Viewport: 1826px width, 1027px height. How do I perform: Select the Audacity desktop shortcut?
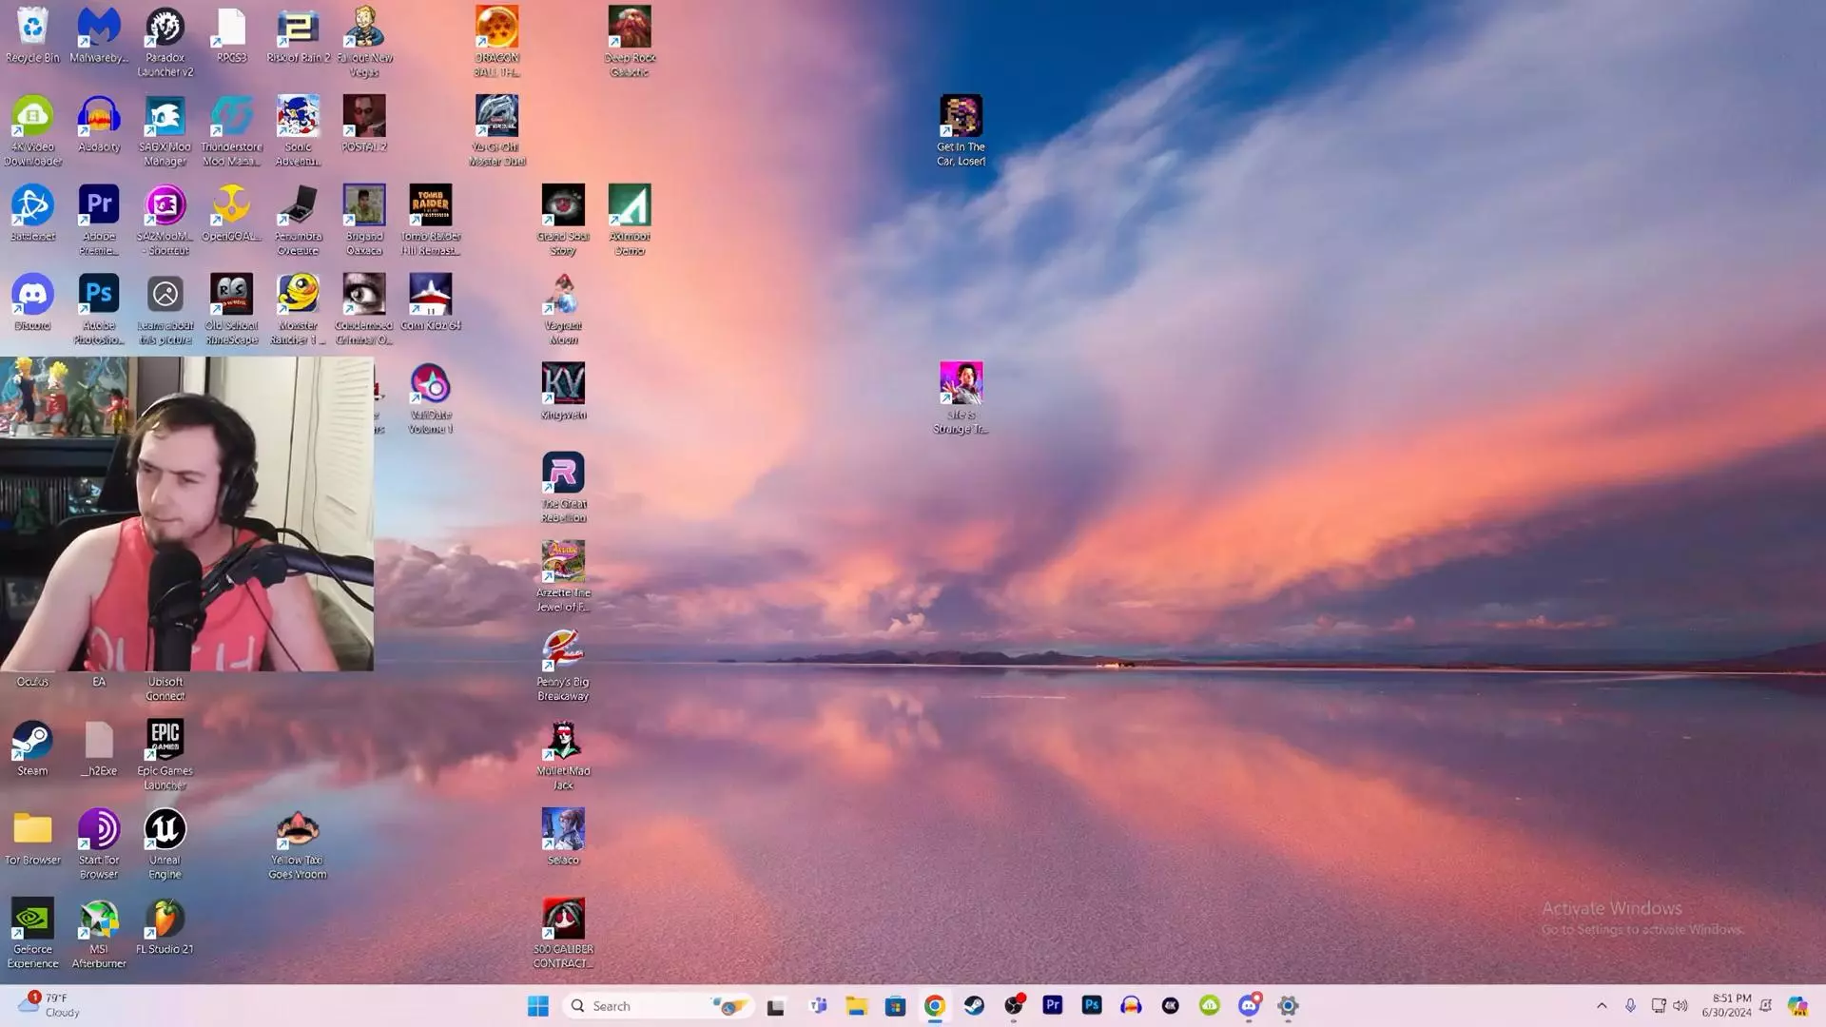tap(99, 125)
